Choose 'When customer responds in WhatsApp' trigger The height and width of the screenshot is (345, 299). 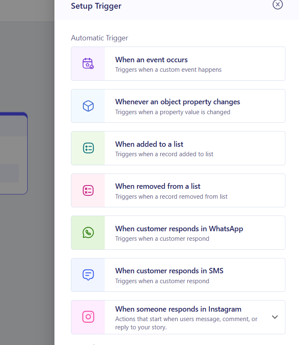click(178, 232)
